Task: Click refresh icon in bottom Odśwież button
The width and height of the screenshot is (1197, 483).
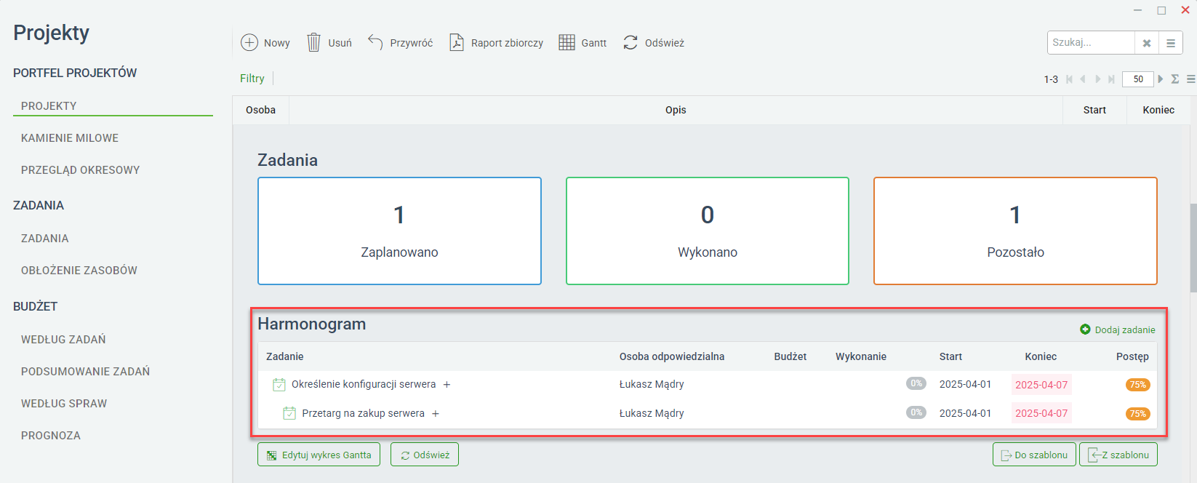Action: point(405,455)
